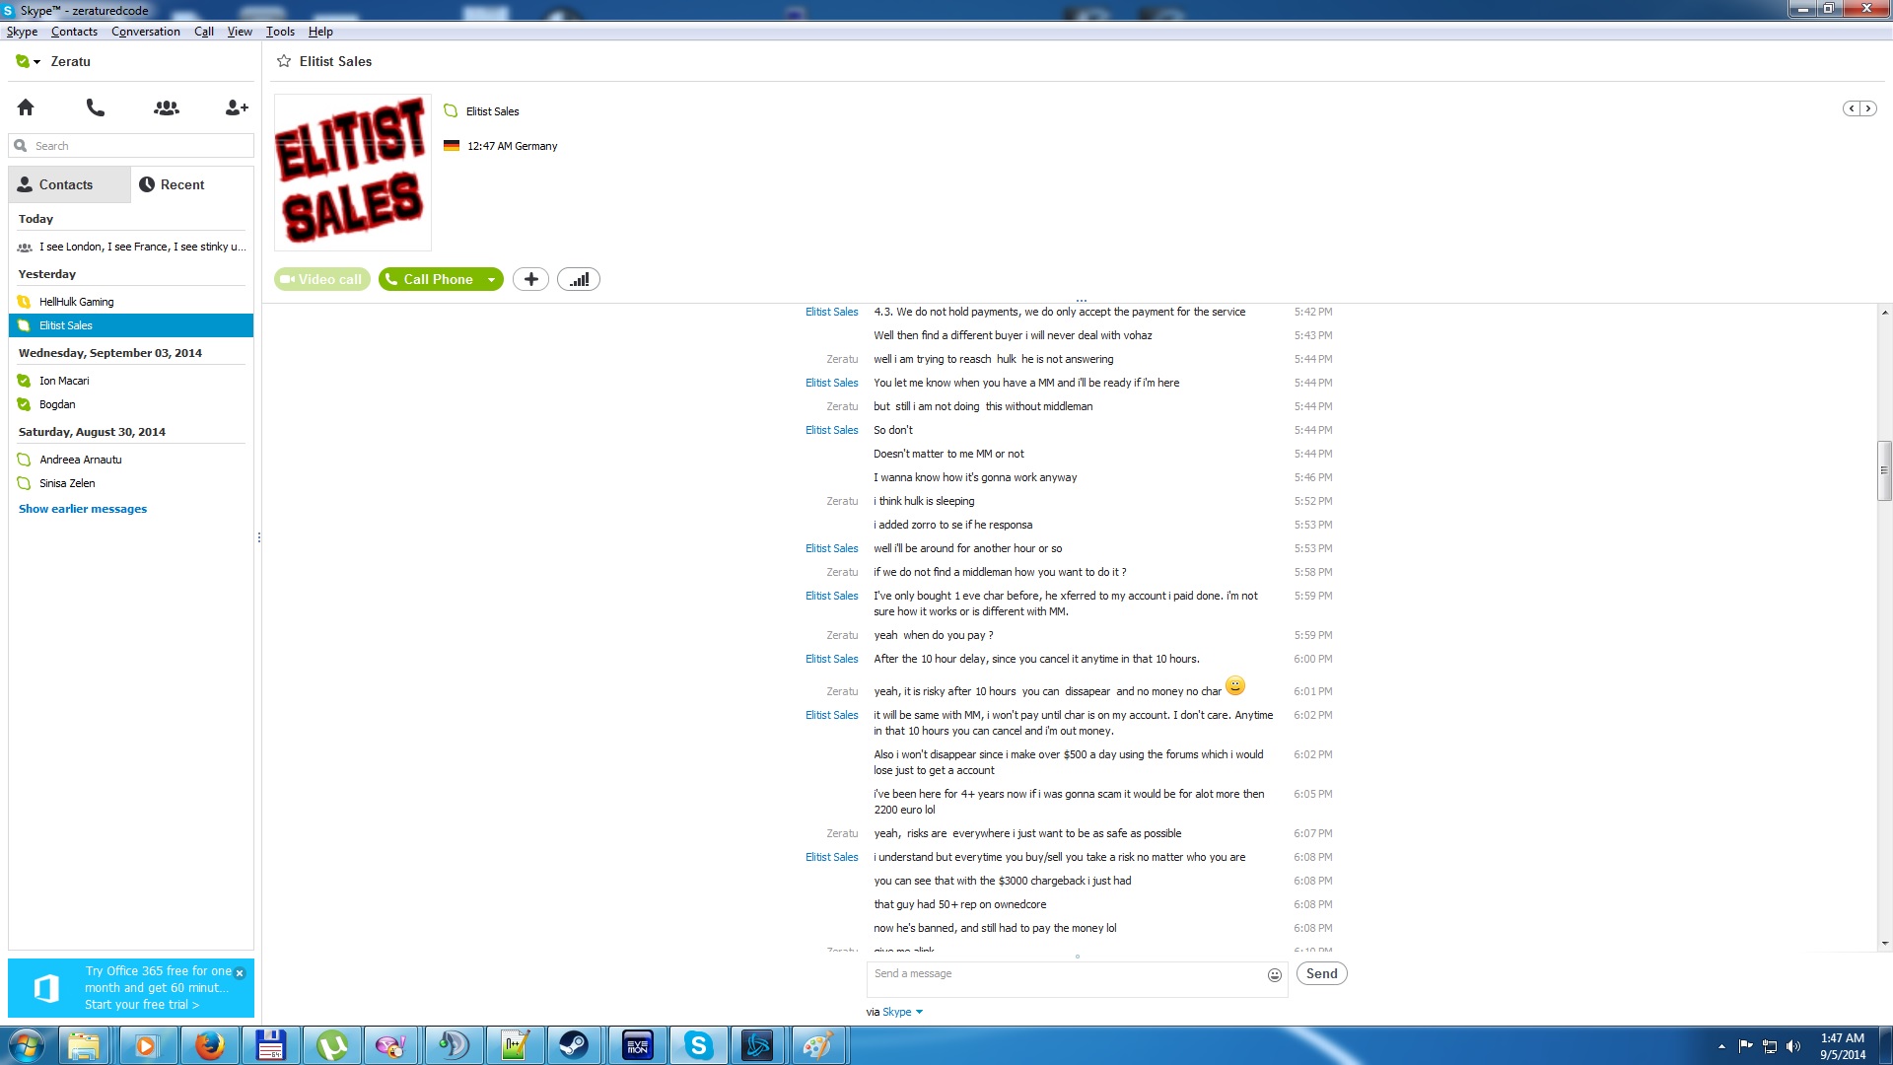
Task: Click Start your free trial link
Action: (x=142, y=1005)
